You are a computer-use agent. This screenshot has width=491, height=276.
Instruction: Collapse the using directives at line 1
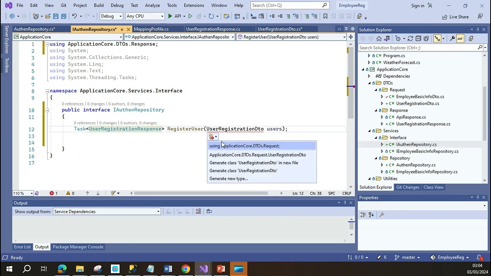[47, 44]
